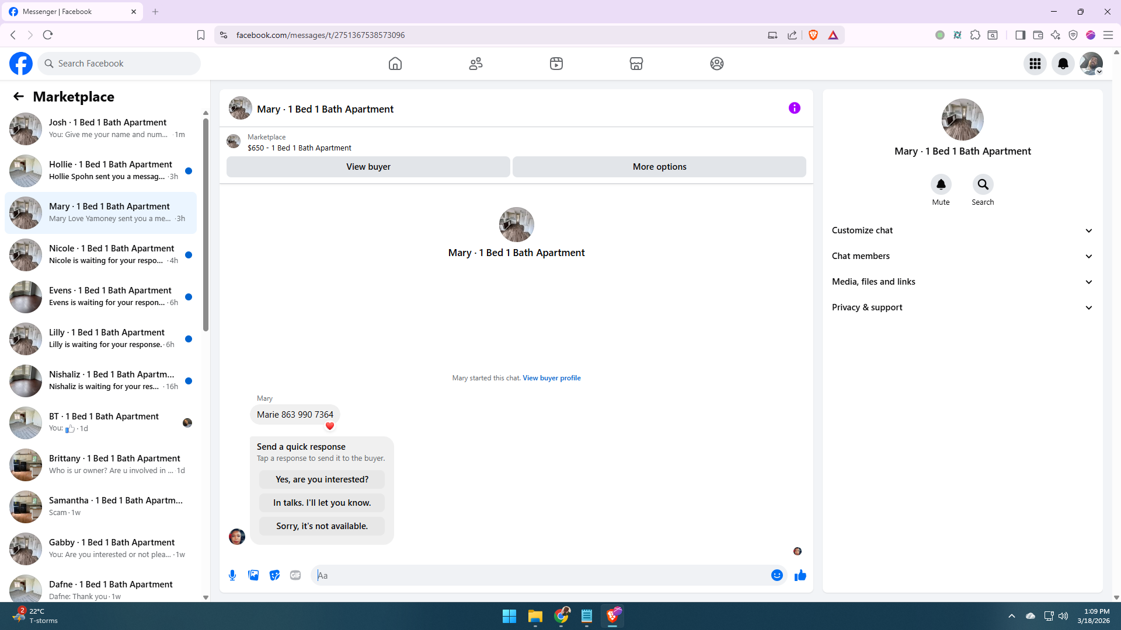Open the Facebook notifications bell
Image resolution: width=1121 pixels, height=630 pixels.
(x=1063, y=64)
